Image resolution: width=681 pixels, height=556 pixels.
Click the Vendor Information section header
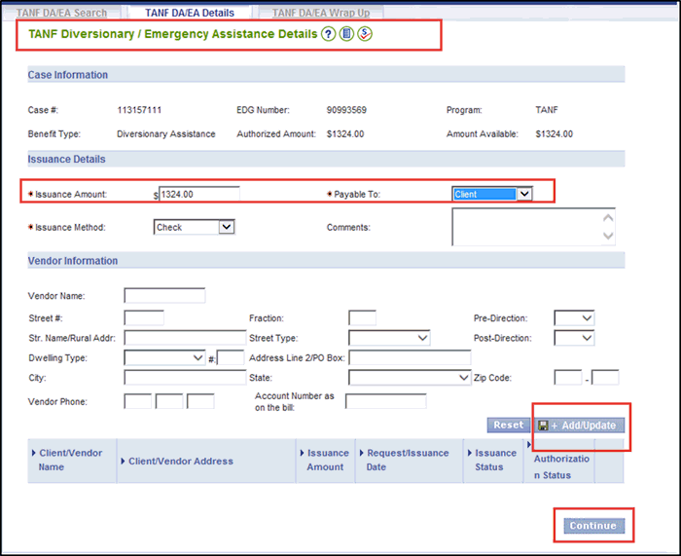pyautogui.click(x=326, y=260)
